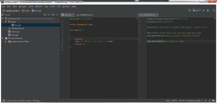Click the red error stripe mark on line 8
The image size is (217, 103).
point(137,40)
